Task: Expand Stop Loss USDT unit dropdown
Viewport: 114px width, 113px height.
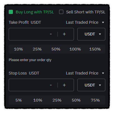Action: pyautogui.click(x=91, y=85)
